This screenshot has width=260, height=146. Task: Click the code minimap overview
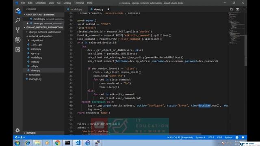click(x=236, y=28)
